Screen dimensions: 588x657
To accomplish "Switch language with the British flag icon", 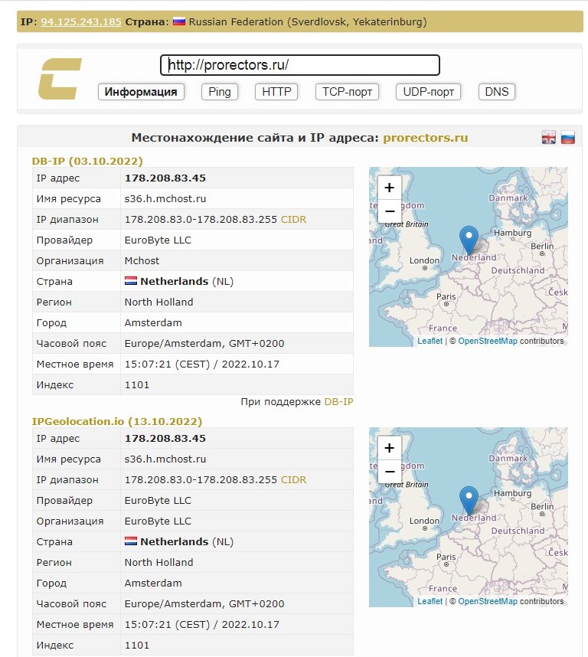I will pyautogui.click(x=549, y=138).
